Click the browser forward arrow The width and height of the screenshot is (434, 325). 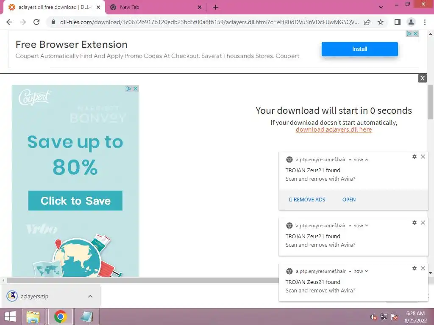point(23,22)
